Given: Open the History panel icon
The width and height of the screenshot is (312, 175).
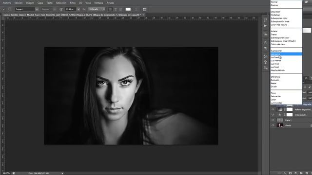Looking at the screenshot, I should pos(265,20).
